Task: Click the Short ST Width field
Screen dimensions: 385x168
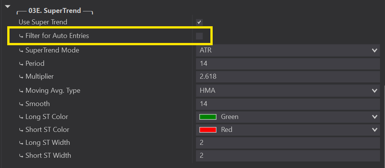Action: click(x=288, y=155)
